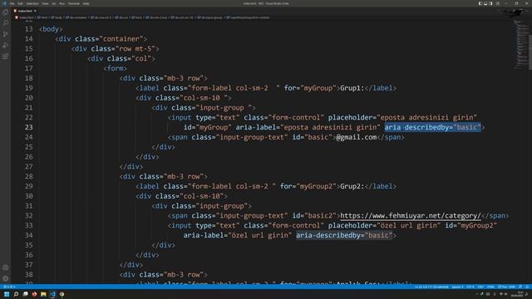Click errors and warnings status bar indicator
Image resolution: width=532 pixels, height=299 pixels.
click(x=9, y=287)
